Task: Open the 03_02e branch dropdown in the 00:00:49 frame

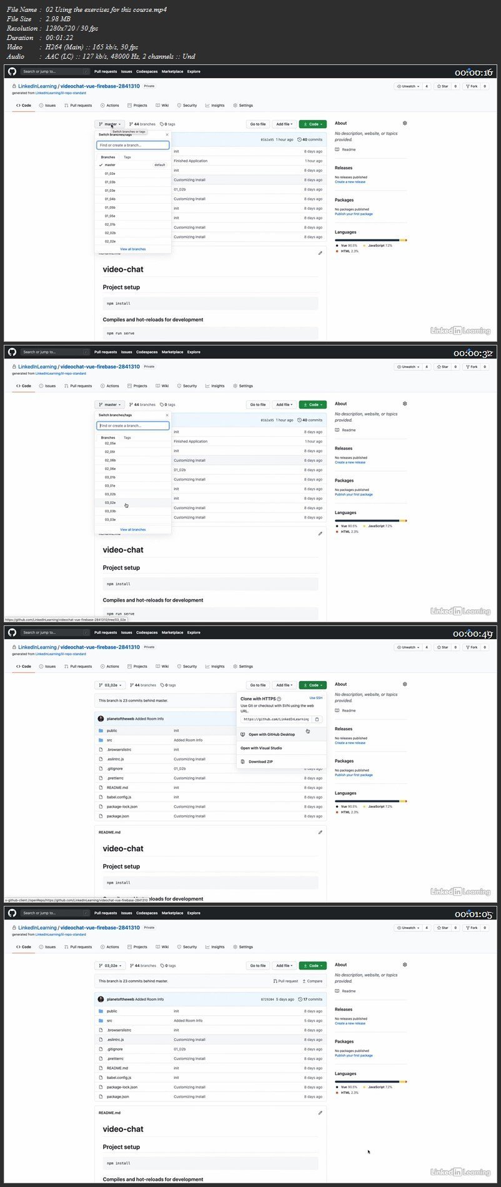Action: pyautogui.click(x=111, y=685)
